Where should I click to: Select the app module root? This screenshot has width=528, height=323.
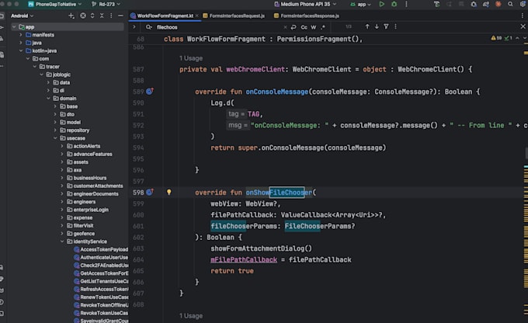pos(68,27)
